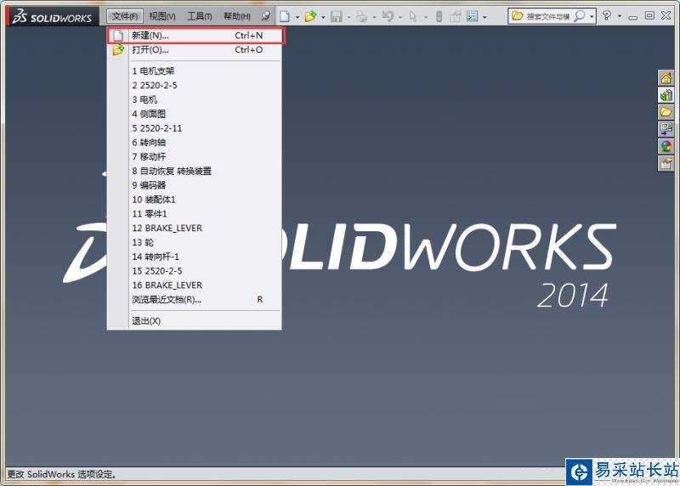
Task: Click the SolidWorks logo in the title bar
Action: 52,16
